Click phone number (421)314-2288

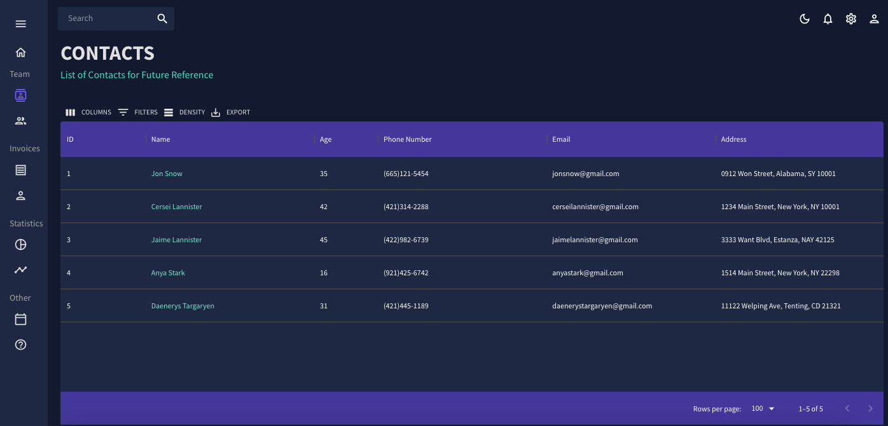[x=406, y=207]
